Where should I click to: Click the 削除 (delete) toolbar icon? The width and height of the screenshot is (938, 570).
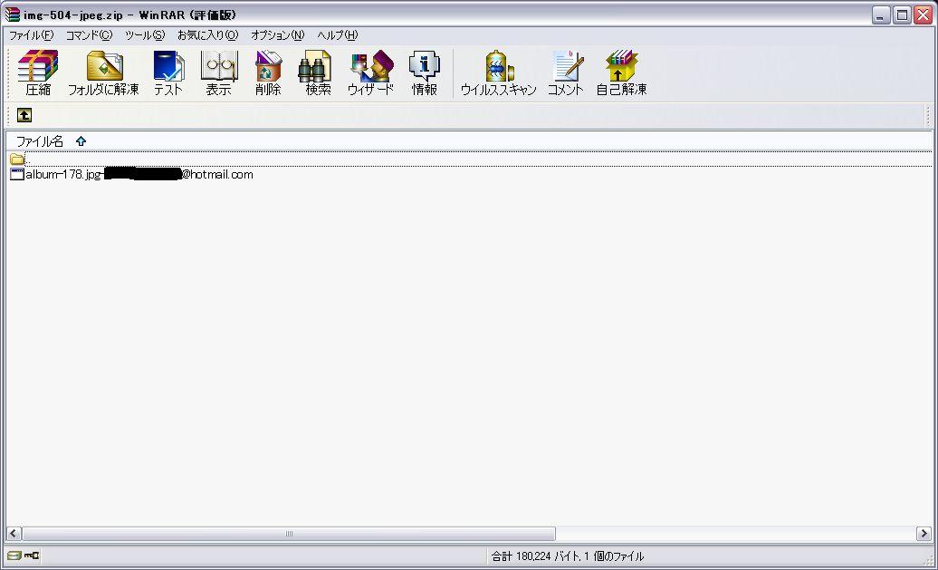pyautogui.click(x=268, y=73)
